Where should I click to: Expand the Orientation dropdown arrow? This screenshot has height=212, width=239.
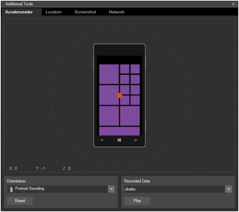[112, 189]
